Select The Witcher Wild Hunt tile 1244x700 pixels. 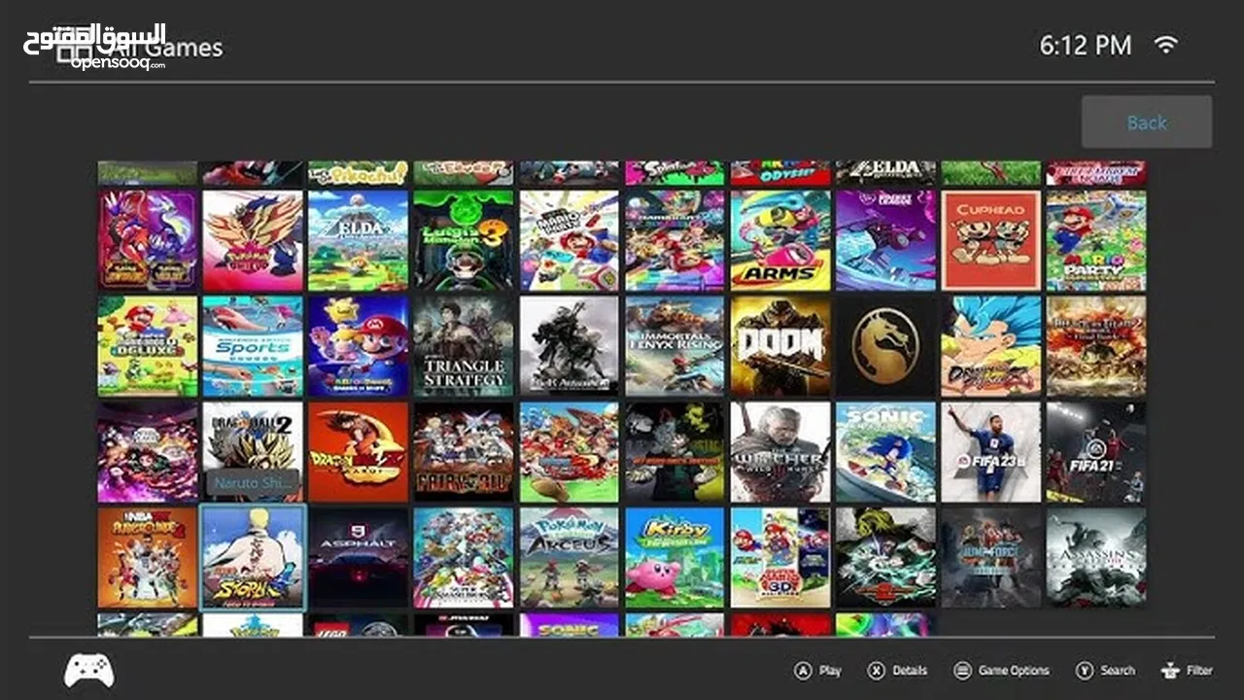(x=780, y=452)
